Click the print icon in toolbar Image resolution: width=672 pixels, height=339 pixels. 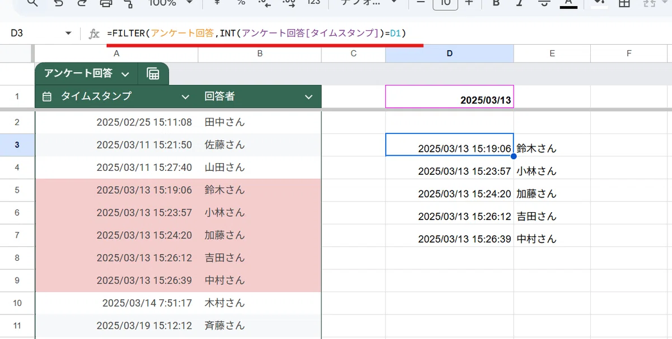tap(106, 3)
